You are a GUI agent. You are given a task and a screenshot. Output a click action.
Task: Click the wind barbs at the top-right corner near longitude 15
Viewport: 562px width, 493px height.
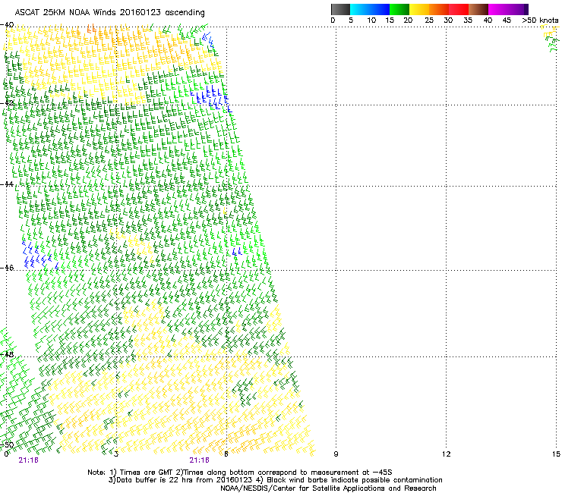click(x=551, y=39)
